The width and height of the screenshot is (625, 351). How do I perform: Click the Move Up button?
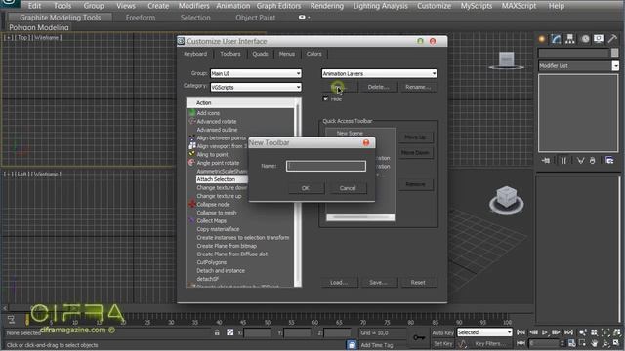tap(415, 137)
